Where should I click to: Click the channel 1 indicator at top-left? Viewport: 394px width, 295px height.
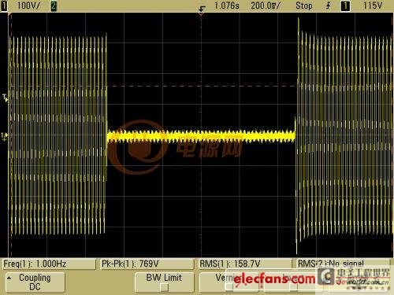pos(4,6)
